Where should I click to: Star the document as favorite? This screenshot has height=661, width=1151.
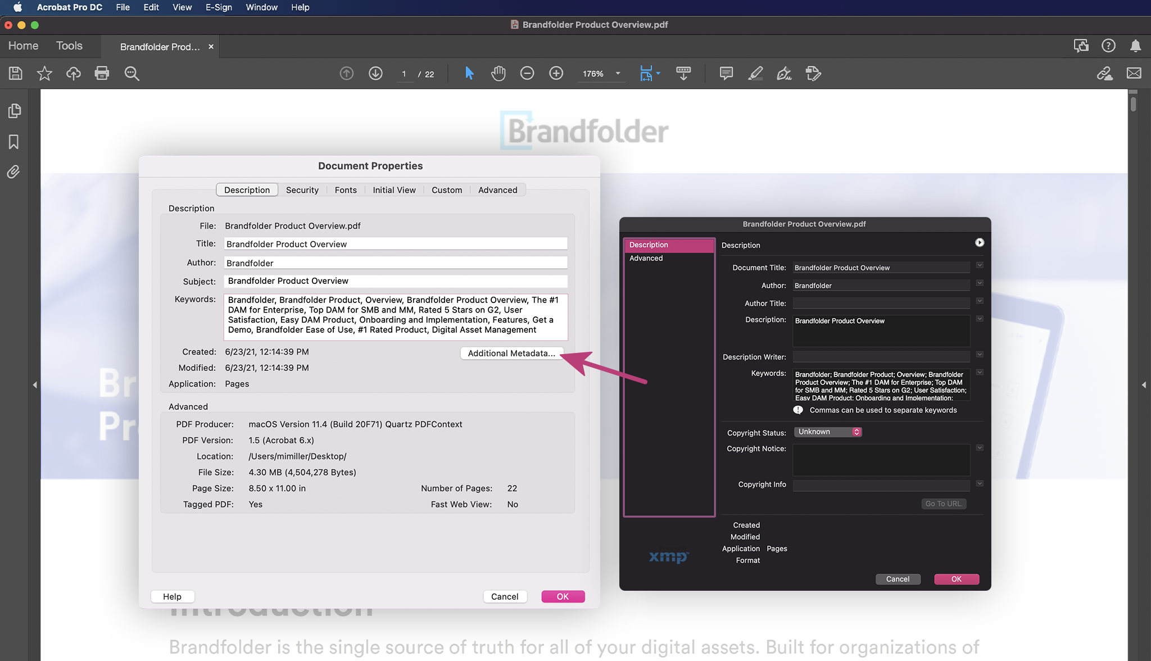click(x=44, y=73)
